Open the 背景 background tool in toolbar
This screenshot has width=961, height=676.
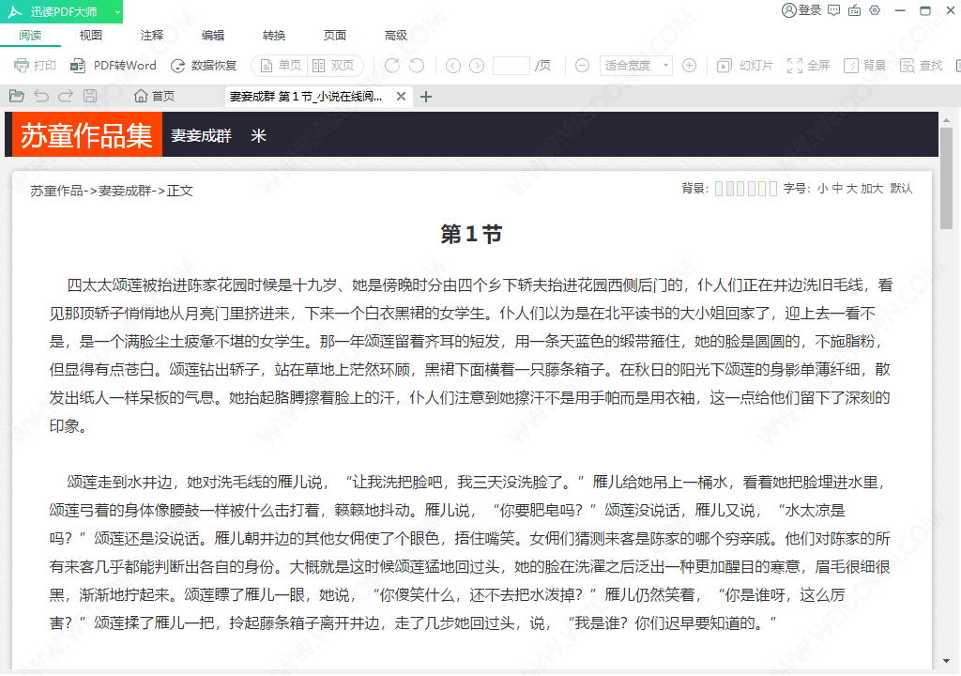[864, 66]
